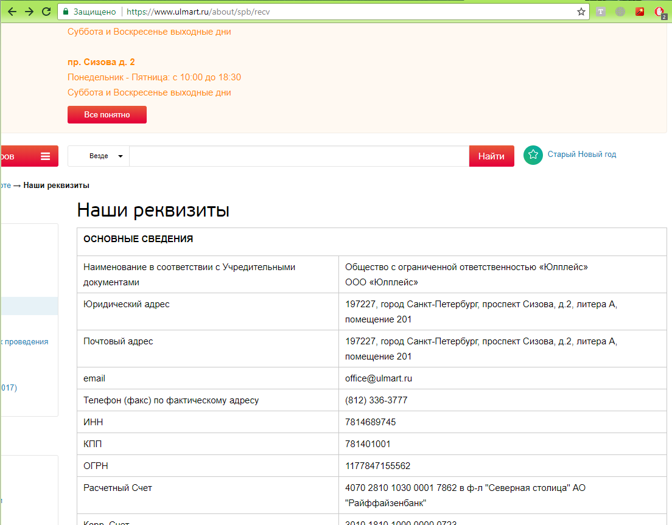The image size is (672, 525).
Task: Click the ИНН value 7814689745
Action: pyautogui.click(x=370, y=422)
